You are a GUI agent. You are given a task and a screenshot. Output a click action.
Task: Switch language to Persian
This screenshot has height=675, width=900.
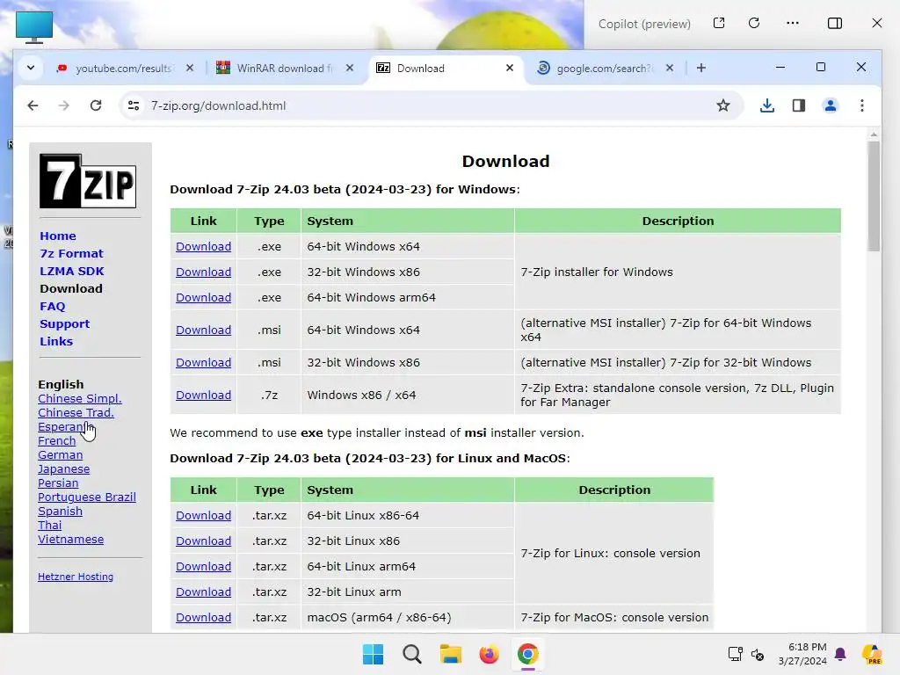[58, 483]
